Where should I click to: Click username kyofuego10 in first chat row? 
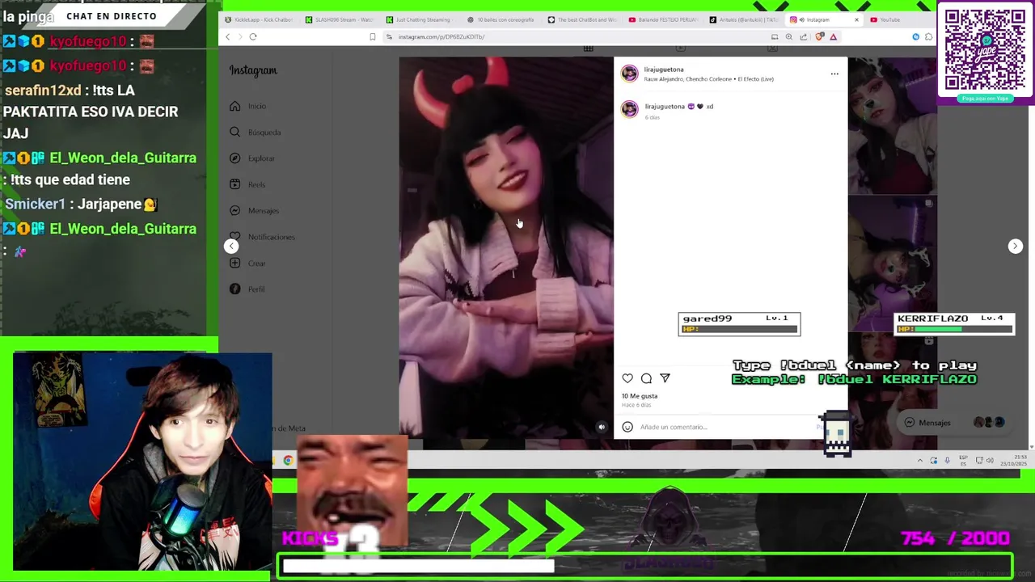point(88,41)
